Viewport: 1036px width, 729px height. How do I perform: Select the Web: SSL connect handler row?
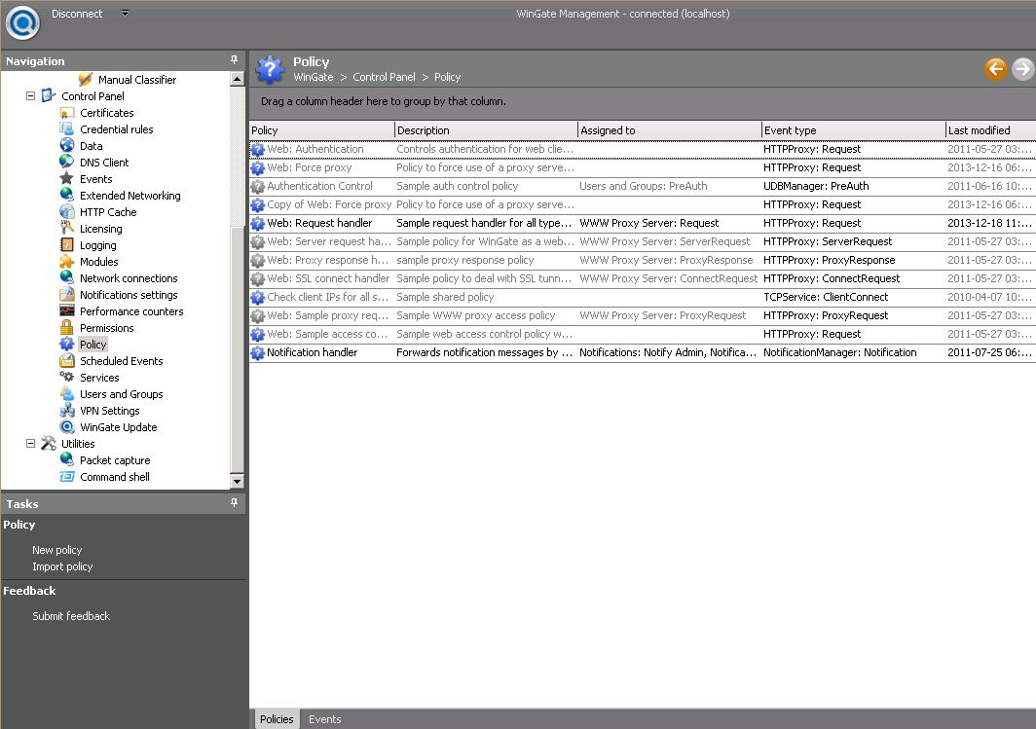tap(643, 278)
